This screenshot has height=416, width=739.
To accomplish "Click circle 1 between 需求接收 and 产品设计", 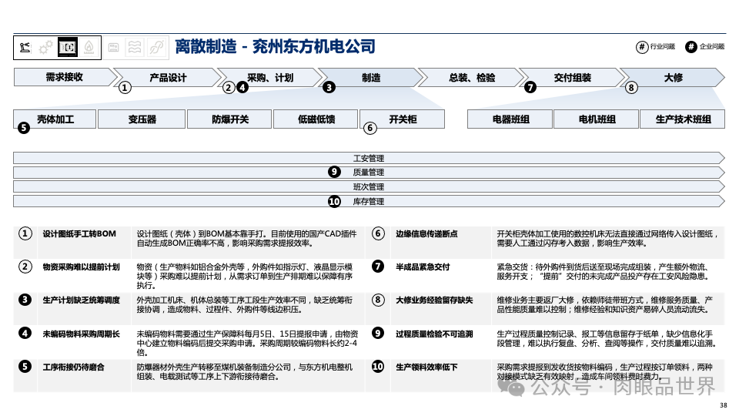I will click(x=125, y=87).
